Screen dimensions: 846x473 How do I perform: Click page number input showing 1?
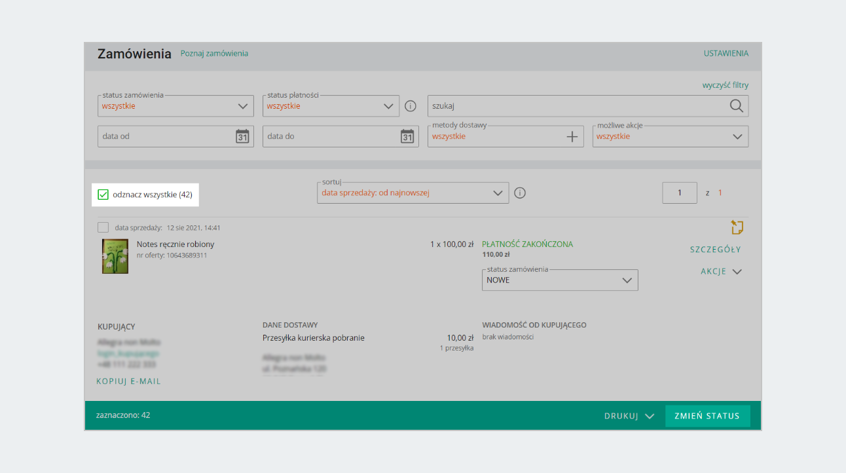[680, 193]
